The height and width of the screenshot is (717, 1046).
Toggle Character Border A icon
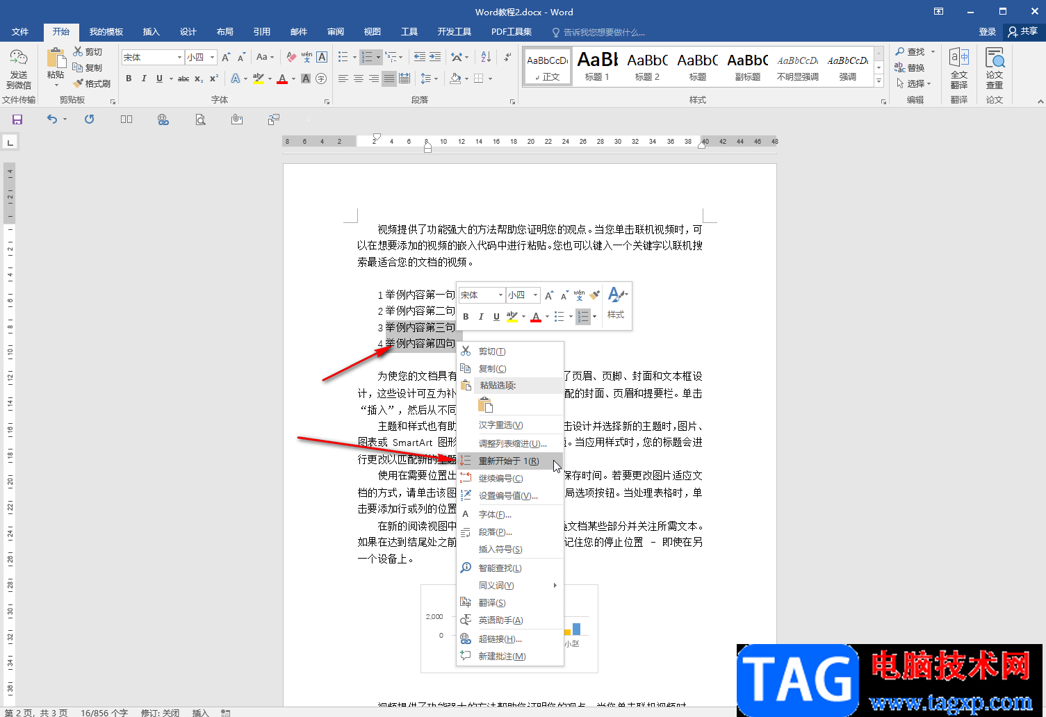(x=322, y=57)
